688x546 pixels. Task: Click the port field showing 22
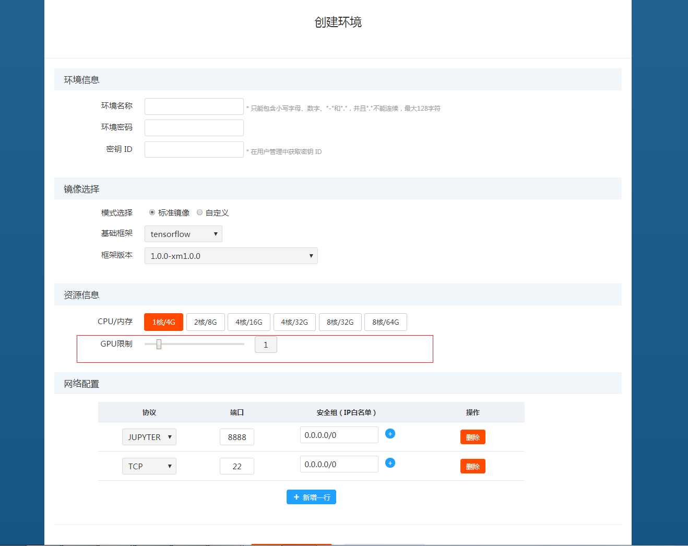click(x=237, y=466)
